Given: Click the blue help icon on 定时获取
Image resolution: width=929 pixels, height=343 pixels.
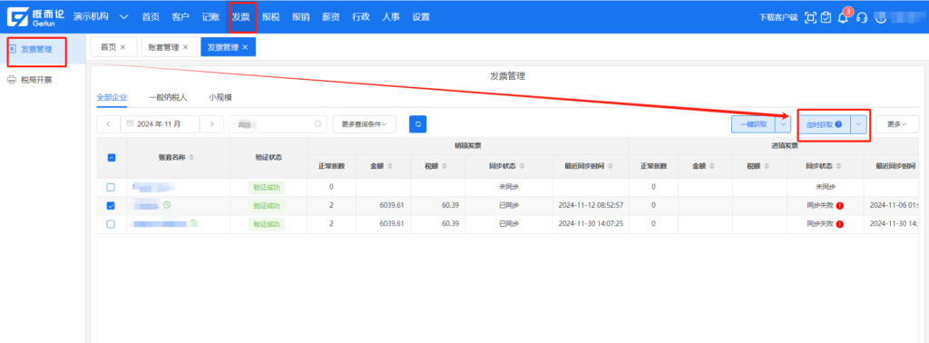Looking at the screenshot, I should tap(838, 124).
